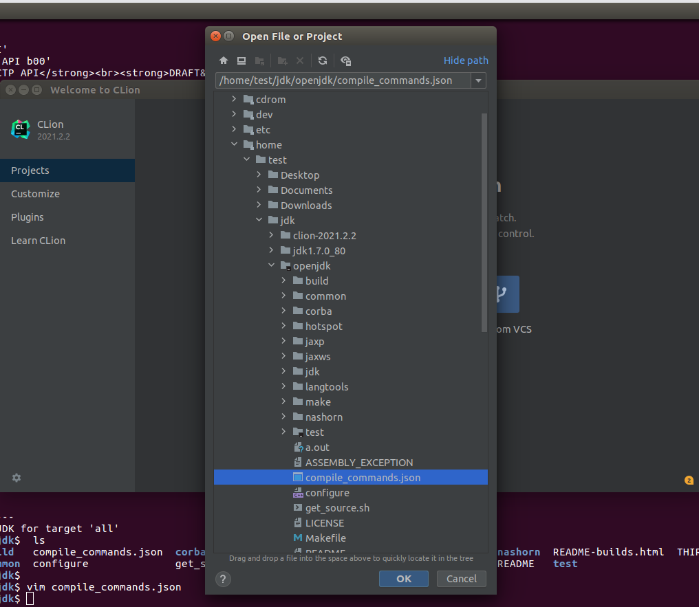Screen dimensions: 699x607
Task: Expand the cdrom folder
Action: pos(234,99)
